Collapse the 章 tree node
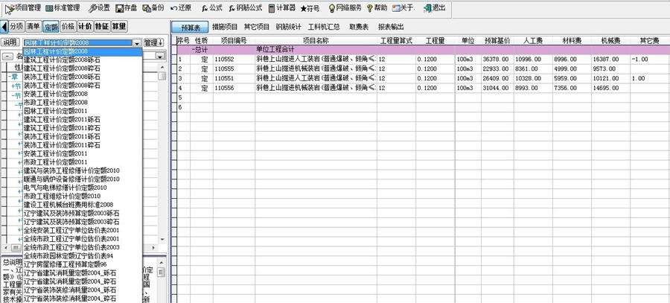The height and width of the screenshot is (303, 670). coord(12,77)
